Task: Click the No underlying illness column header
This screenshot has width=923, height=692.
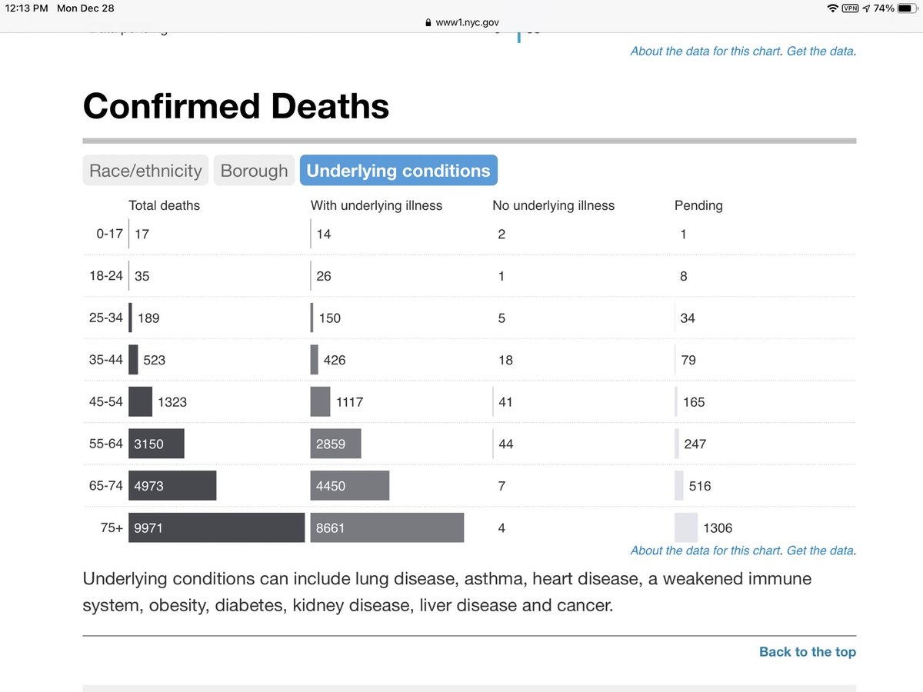Action: [x=554, y=205]
